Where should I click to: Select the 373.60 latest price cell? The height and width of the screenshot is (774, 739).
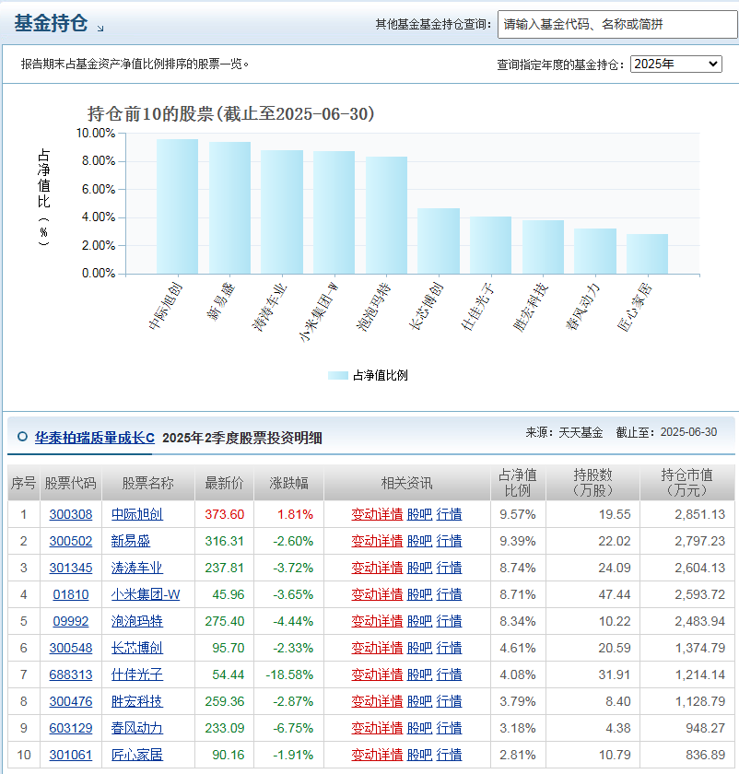(x=224, y=514)
